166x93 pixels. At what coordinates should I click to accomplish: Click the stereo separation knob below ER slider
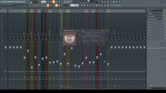pos(104,42)
